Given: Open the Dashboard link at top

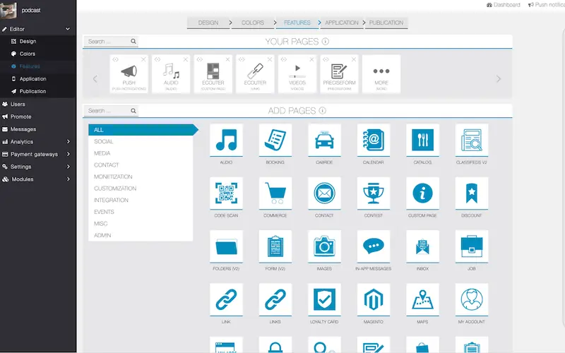Looking at the screenshot, I should click(503, 5).
